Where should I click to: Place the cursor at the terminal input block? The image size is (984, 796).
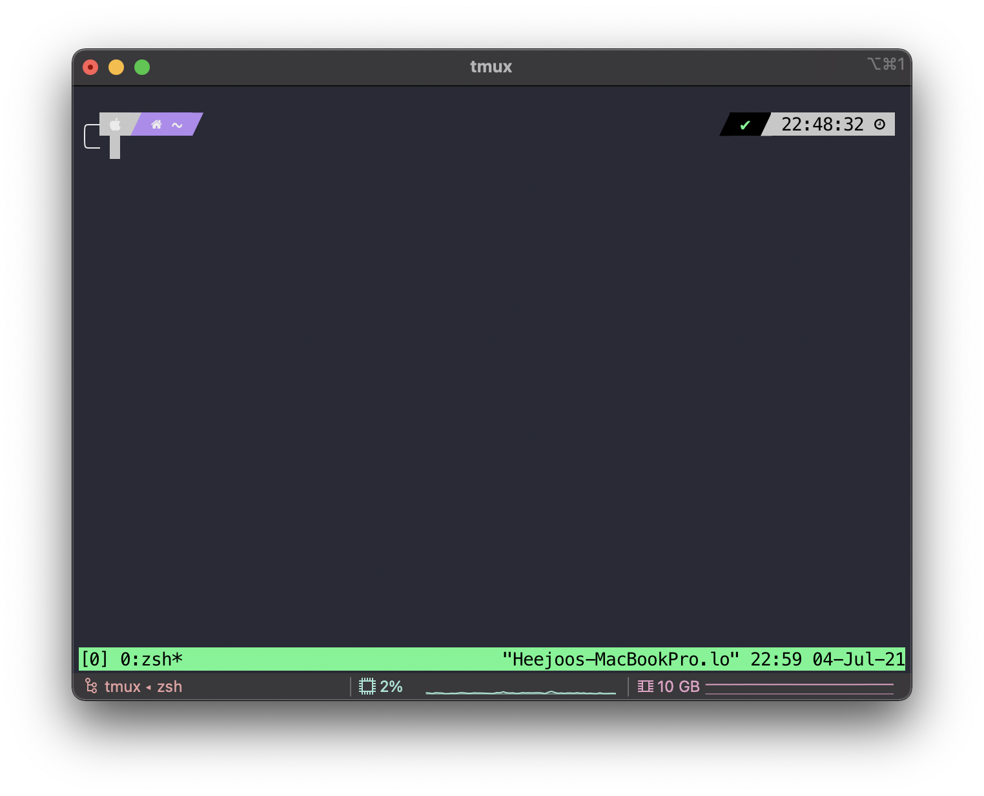tap(115, 147)
